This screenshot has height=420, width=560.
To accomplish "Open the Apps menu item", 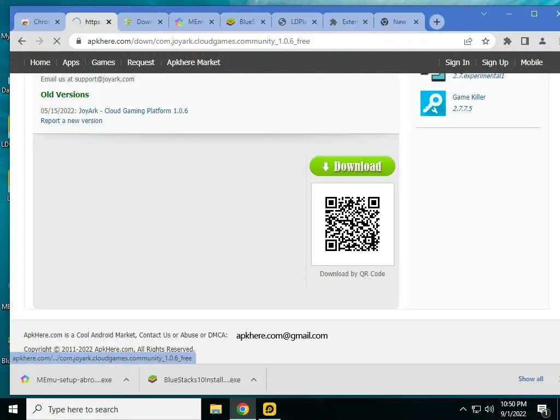I will click(x=71, y=62).
